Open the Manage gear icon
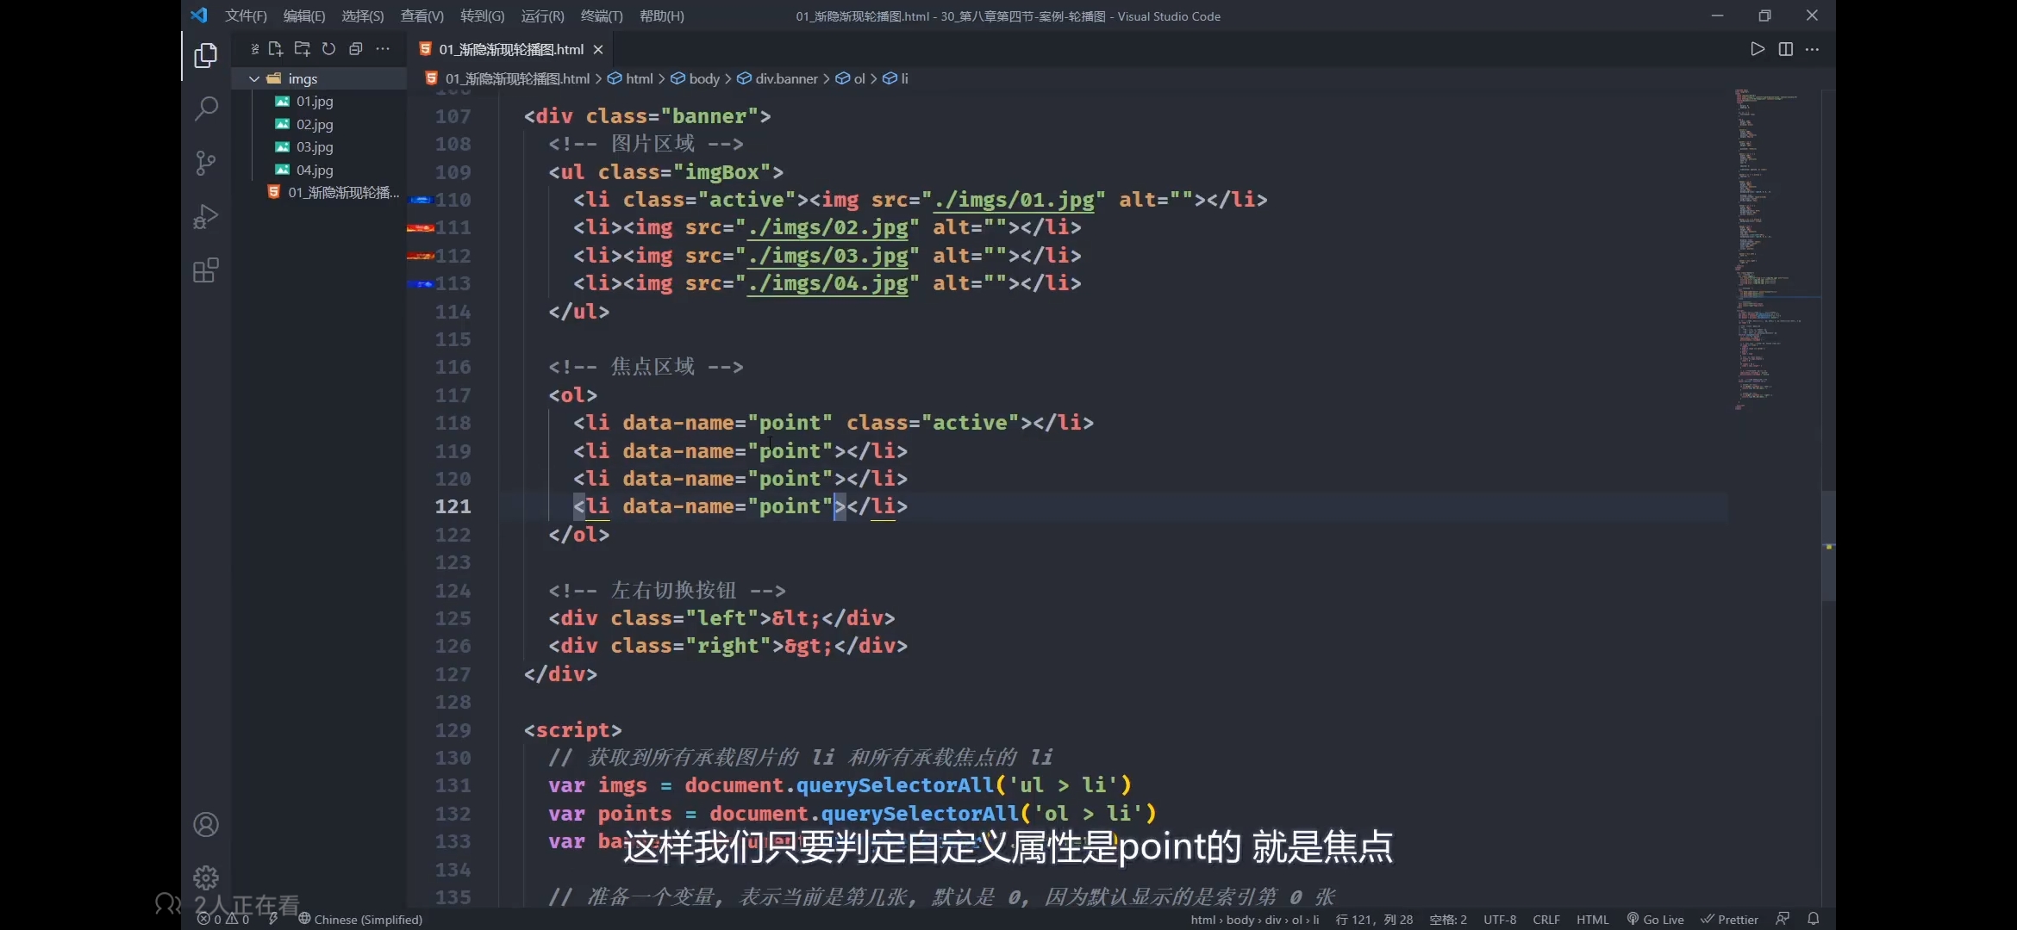This screenshot has height=930, width=2017. (205, 877)
